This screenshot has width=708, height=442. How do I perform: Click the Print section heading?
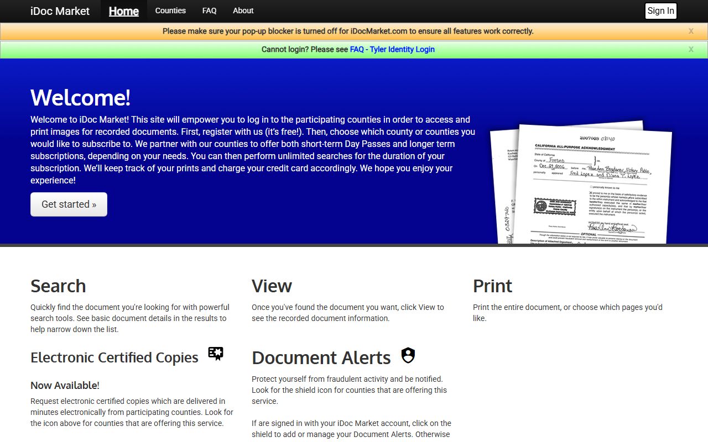coord(492,286)
